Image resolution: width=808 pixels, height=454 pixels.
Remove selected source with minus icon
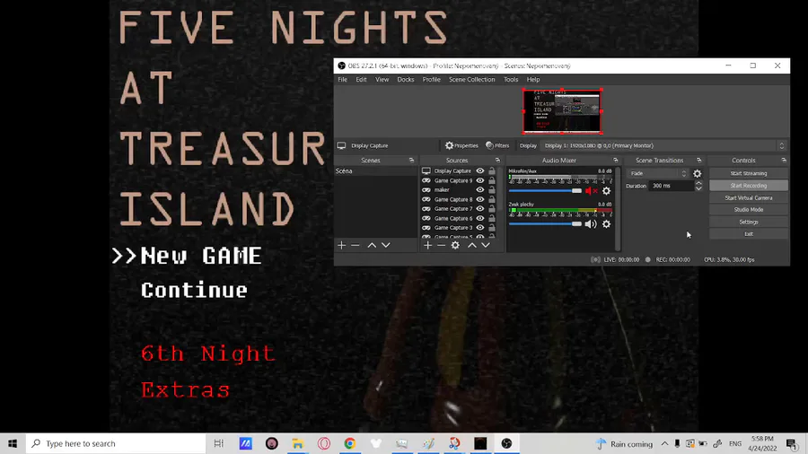click(441, 246)
